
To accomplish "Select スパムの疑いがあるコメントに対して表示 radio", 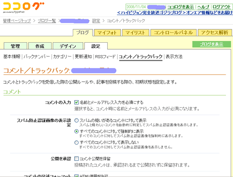I will click(76, 120).
